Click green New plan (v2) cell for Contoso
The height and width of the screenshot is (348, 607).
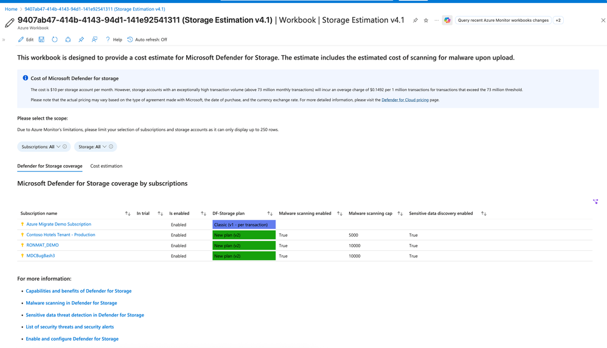tap(244, 235)
